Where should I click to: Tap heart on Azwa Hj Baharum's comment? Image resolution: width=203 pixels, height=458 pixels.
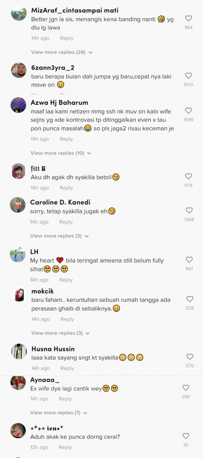pos(189,111)
